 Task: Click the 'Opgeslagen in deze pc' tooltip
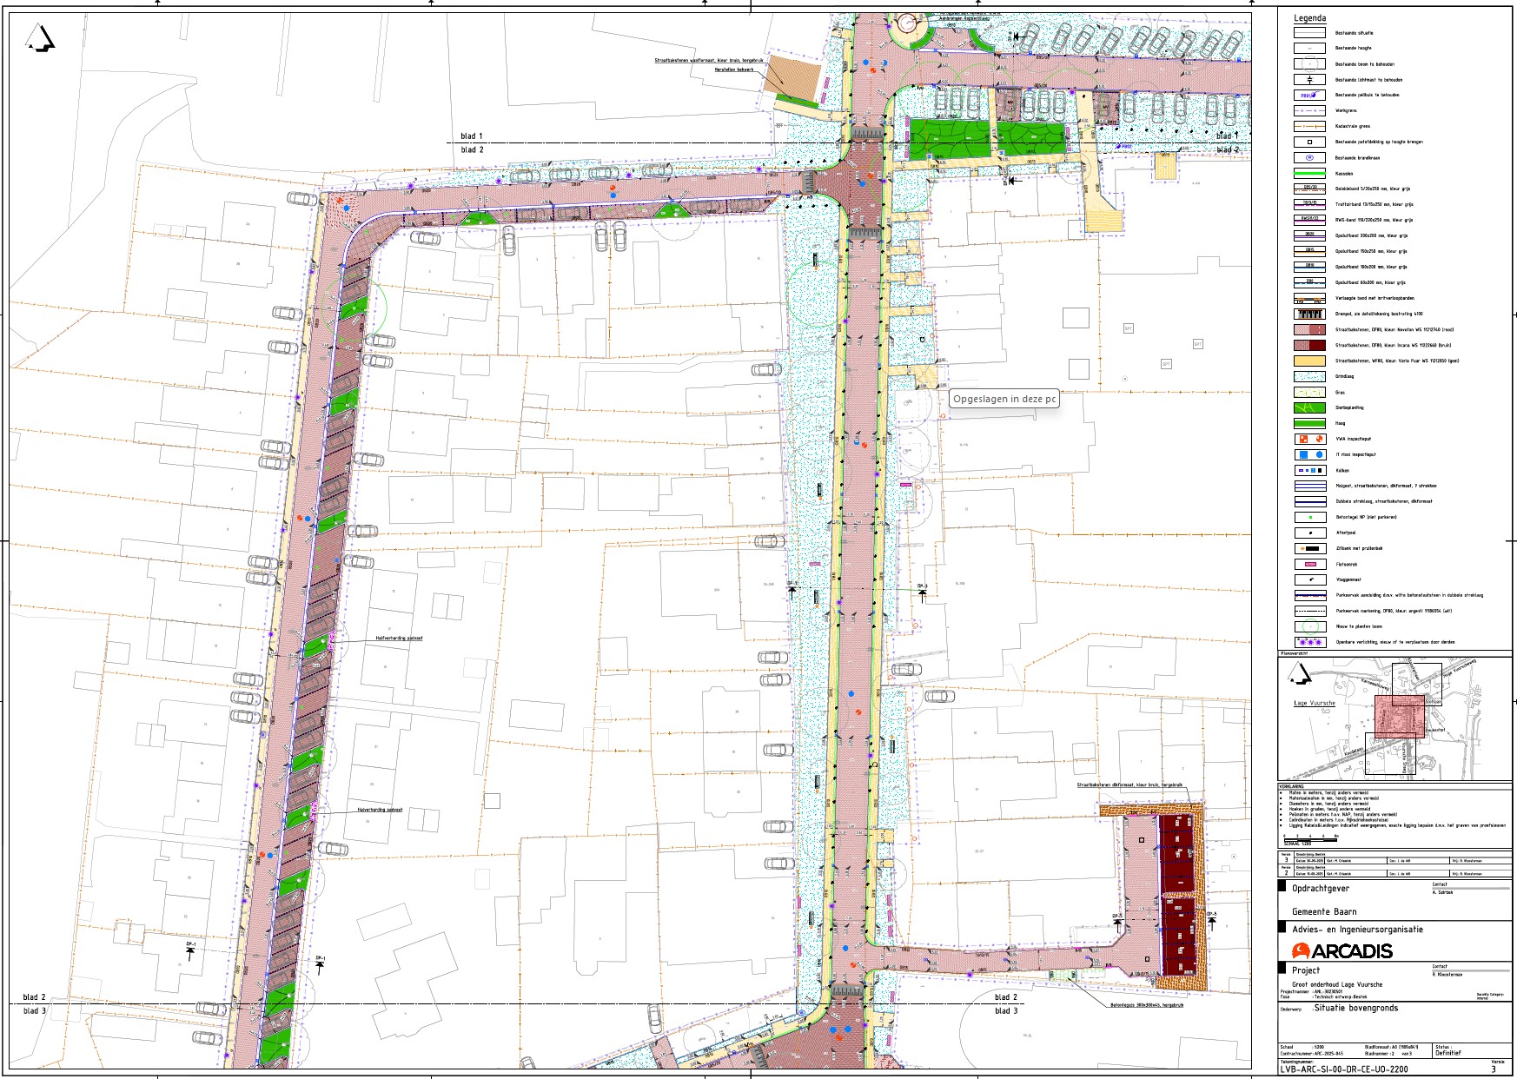tap(1004, 399)
